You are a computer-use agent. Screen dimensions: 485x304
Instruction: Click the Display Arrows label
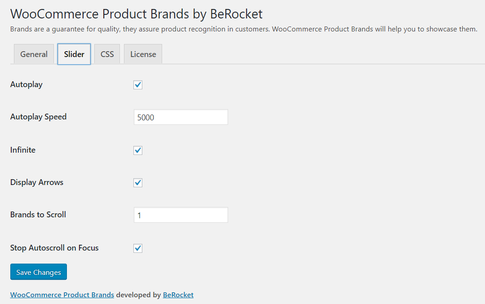click(x=36, y=182)
